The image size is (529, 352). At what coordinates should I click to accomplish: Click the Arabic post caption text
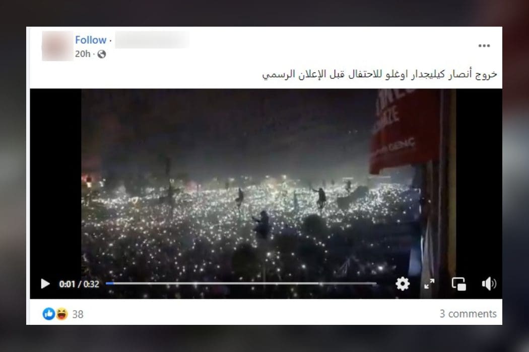pyautogui.click(x=379, y=74)
